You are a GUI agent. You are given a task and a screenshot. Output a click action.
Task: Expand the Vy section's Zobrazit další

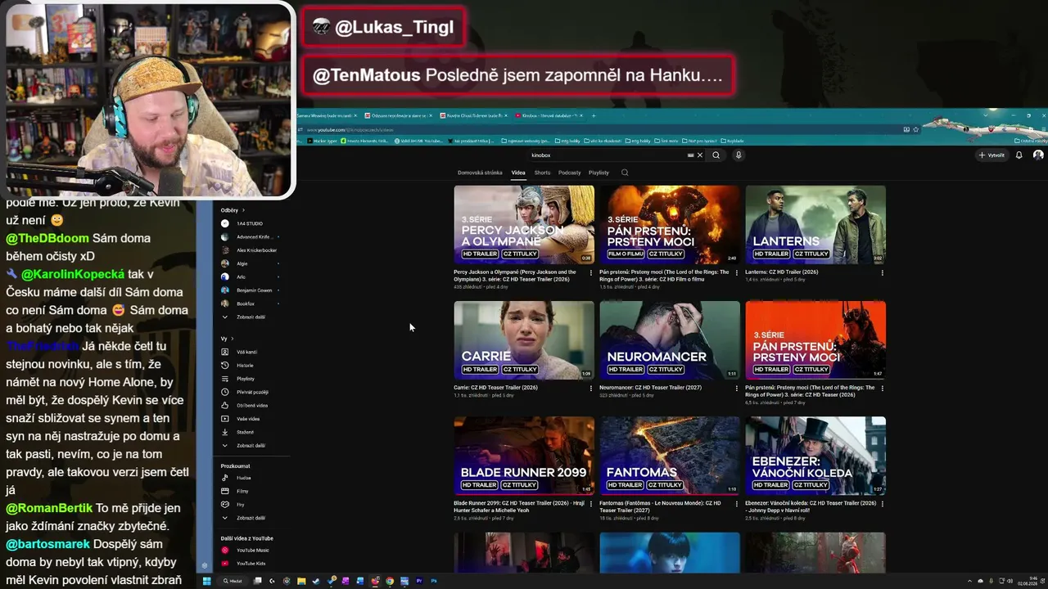[251, 446]
